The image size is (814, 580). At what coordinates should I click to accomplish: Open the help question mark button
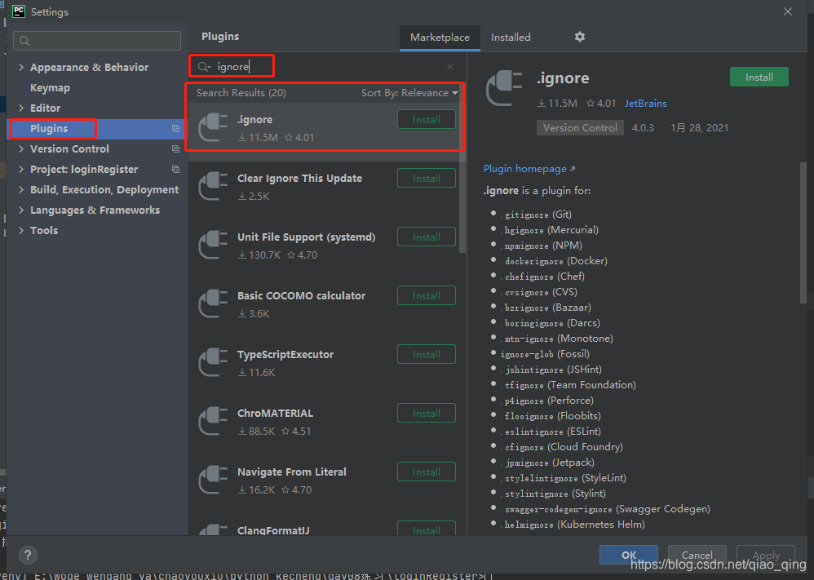28,555
